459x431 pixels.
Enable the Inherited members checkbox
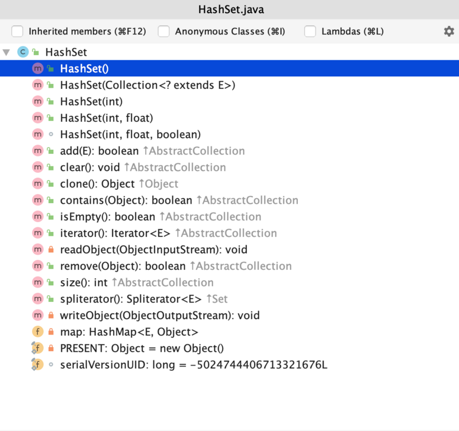pyautogui.click(x=17, y=32)
